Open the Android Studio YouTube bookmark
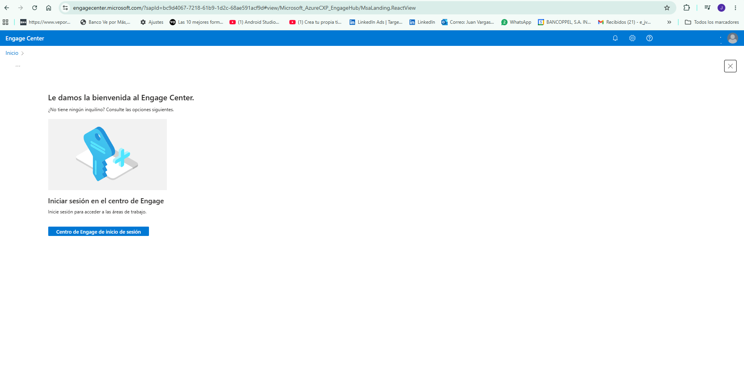Viewport: 744px width, 372px height. (x=255, y=22)
